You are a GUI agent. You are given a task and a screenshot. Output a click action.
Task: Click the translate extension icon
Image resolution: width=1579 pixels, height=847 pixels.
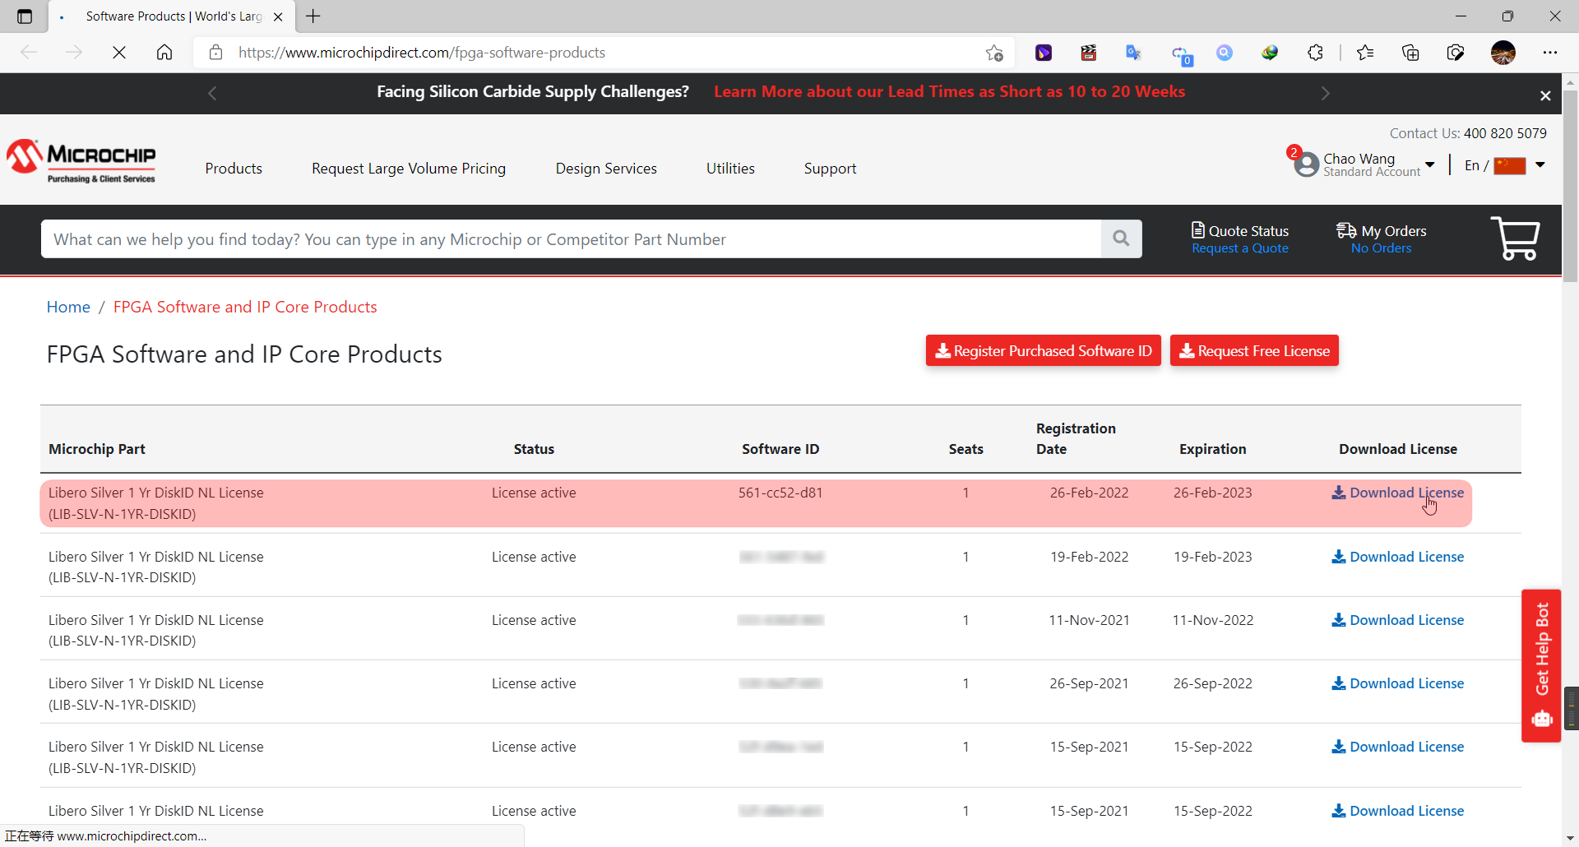pos(1133,53)
